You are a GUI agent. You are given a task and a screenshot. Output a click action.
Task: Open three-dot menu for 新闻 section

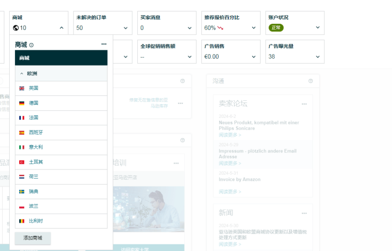pos(304,214)
